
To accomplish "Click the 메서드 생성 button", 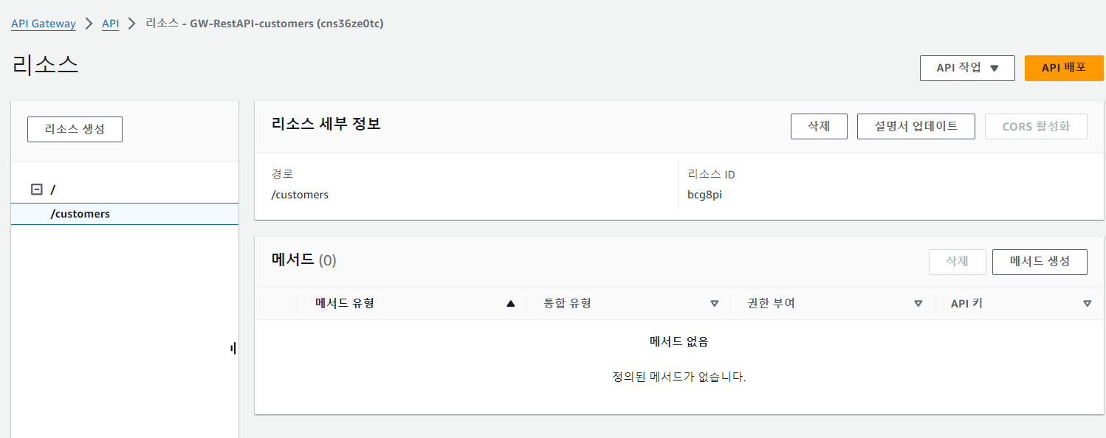I will [x=1040, y=262].
